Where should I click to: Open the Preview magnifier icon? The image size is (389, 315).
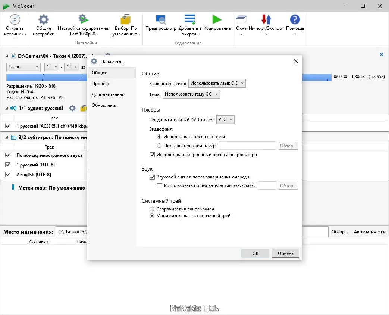161,19
